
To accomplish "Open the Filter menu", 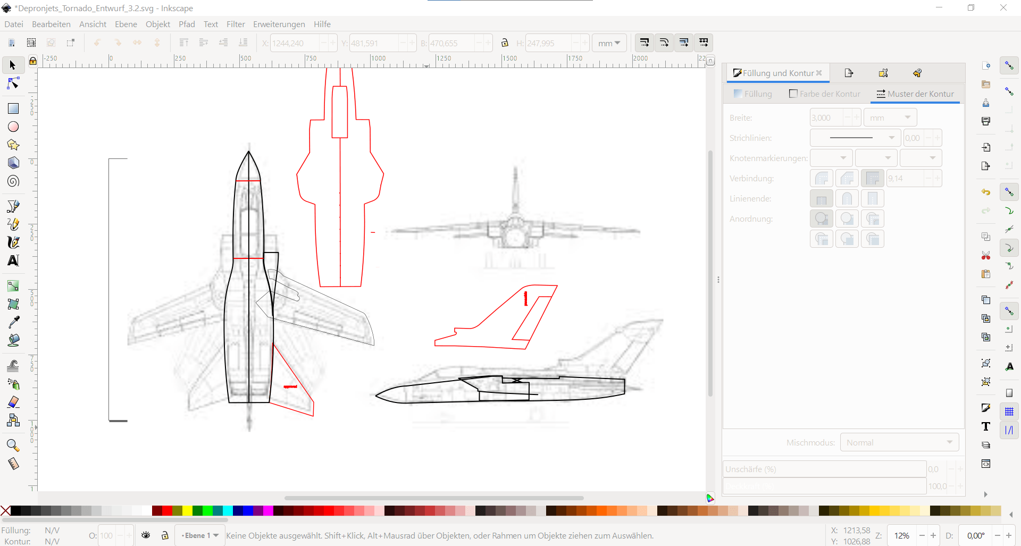I will coord(236,24).
